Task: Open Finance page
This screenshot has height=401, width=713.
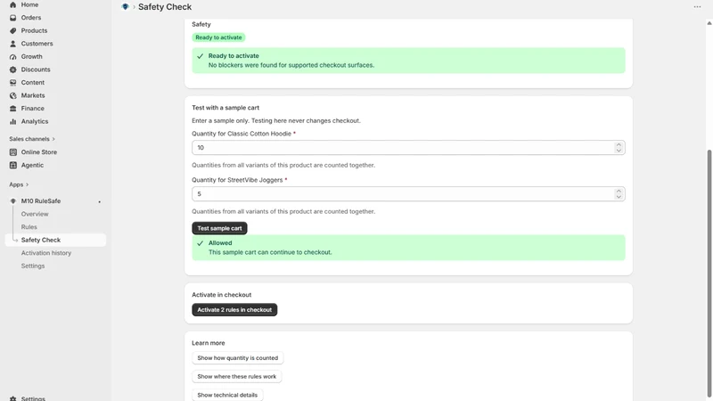Action: (32, 109)
